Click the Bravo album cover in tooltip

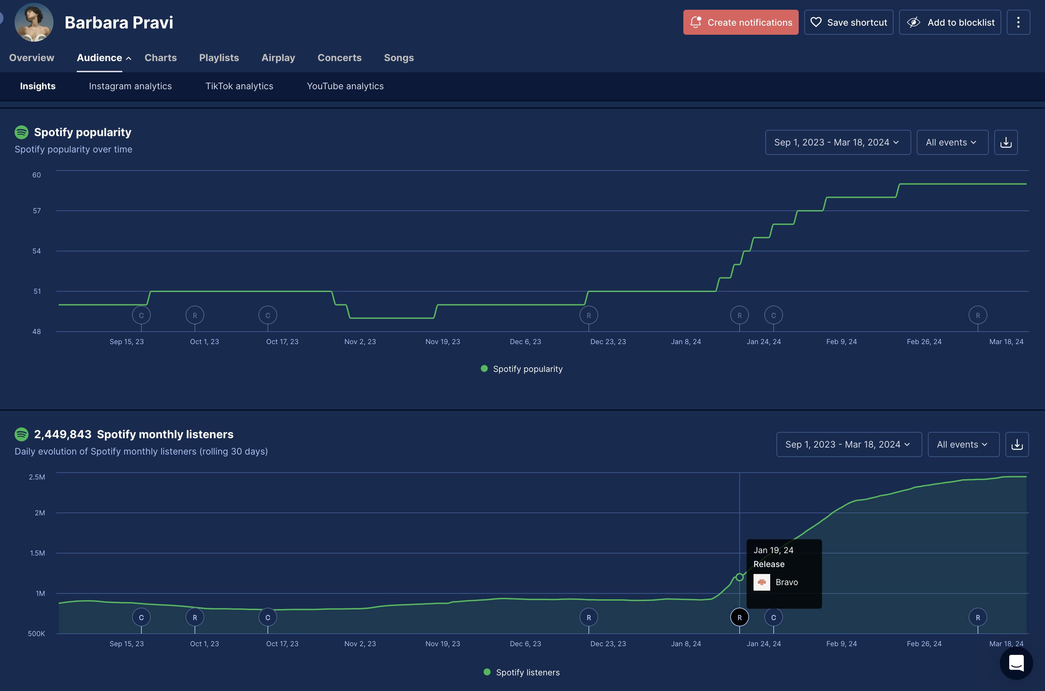coord(762,582)
